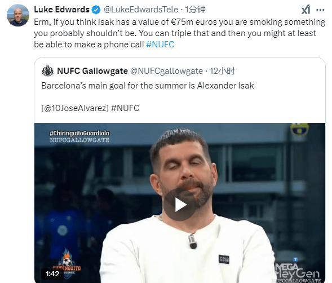The height and width of the screenshot is (283, 332).
Task: Play the embedded video
Action: [180, 205]
